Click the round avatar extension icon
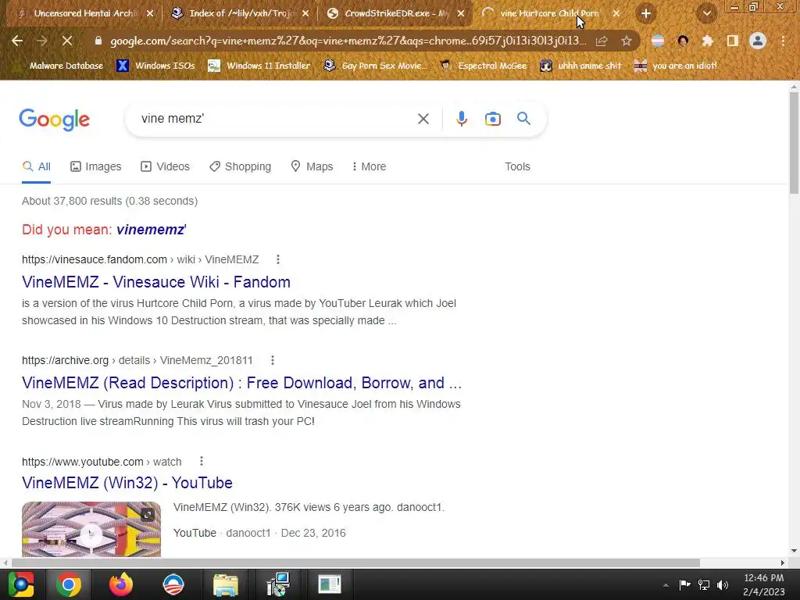This screenshot has height=600, width=800. (683, 41)
